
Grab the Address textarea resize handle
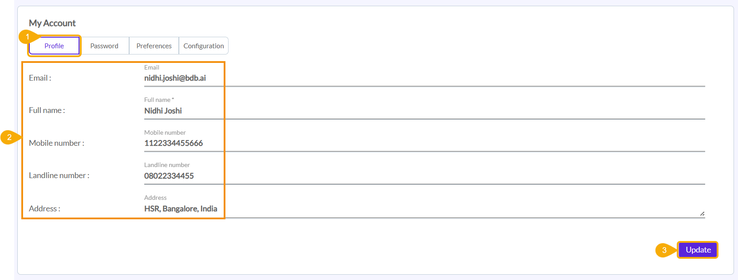tap(702, 214)
